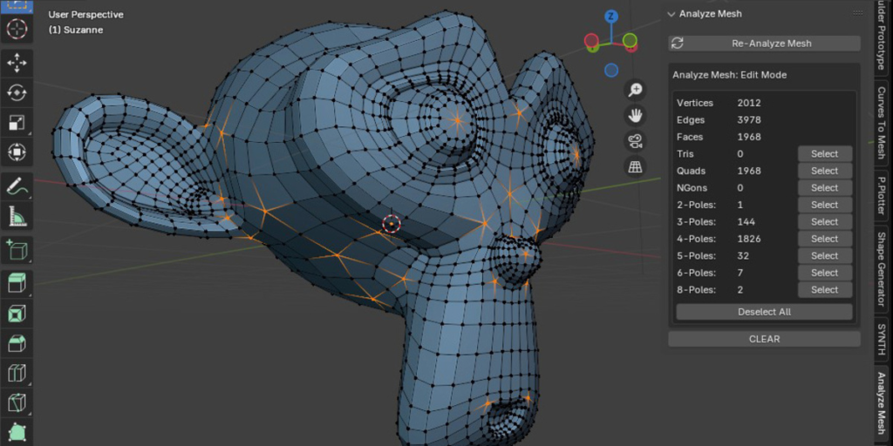The width and height of the screenshot is (893, 446).
Task: Click the 3-Poles count 144
Action: point(746,222)
